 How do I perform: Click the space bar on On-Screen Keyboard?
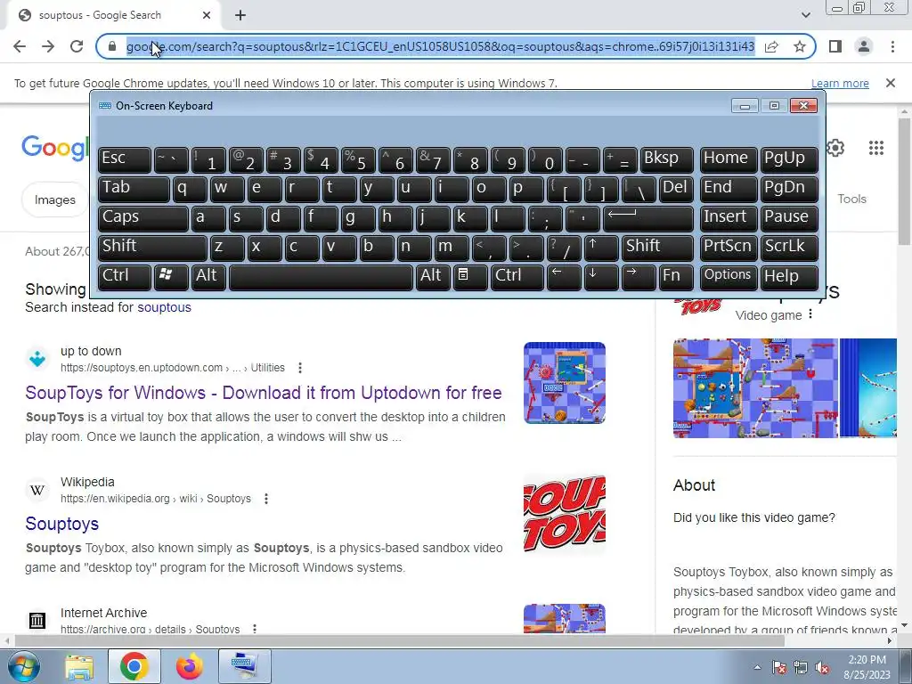point(321,277)
